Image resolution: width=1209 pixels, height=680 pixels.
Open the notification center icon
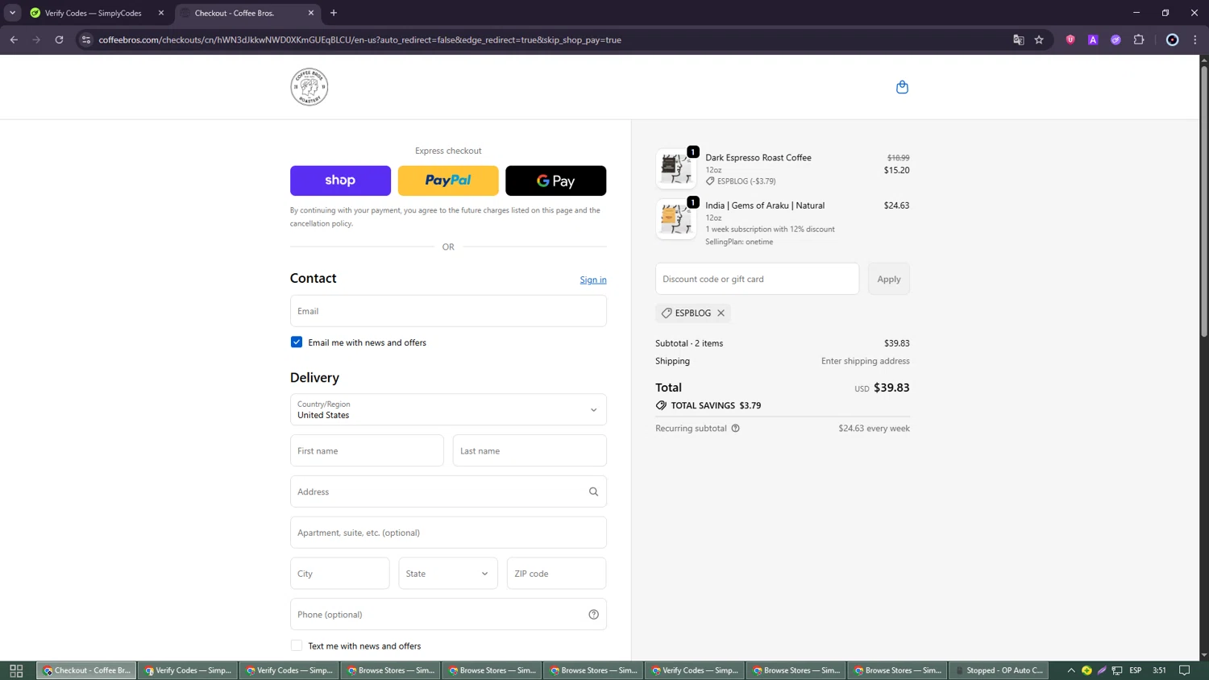point(1184,670)
